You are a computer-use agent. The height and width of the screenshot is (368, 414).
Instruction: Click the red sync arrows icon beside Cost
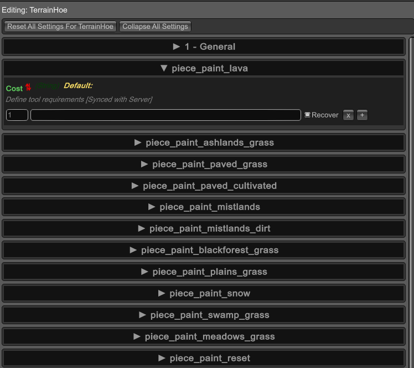click(28, 87)
